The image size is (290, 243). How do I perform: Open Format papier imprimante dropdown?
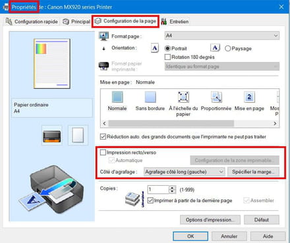(x=222, y=67)
